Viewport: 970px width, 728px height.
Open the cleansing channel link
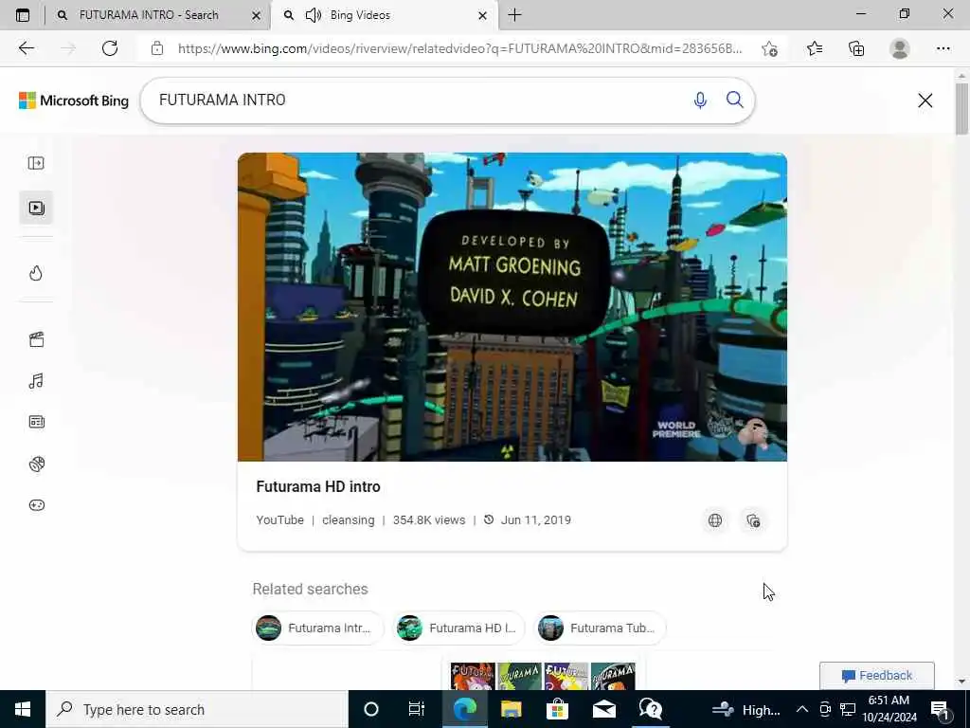(x=349, y=520)
